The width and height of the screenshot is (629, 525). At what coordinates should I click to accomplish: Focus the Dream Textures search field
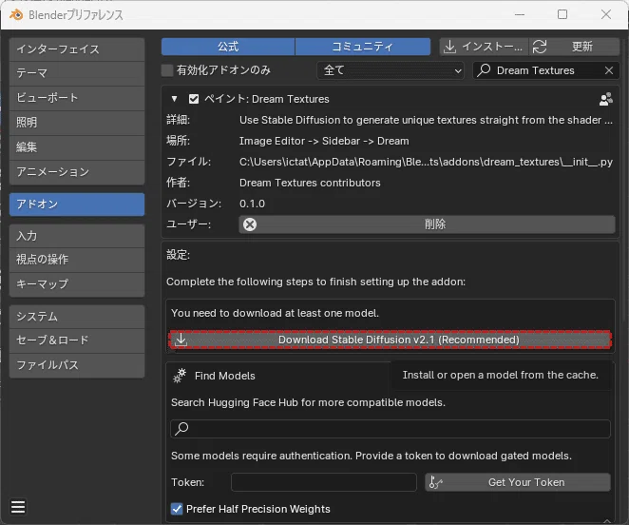546,70
